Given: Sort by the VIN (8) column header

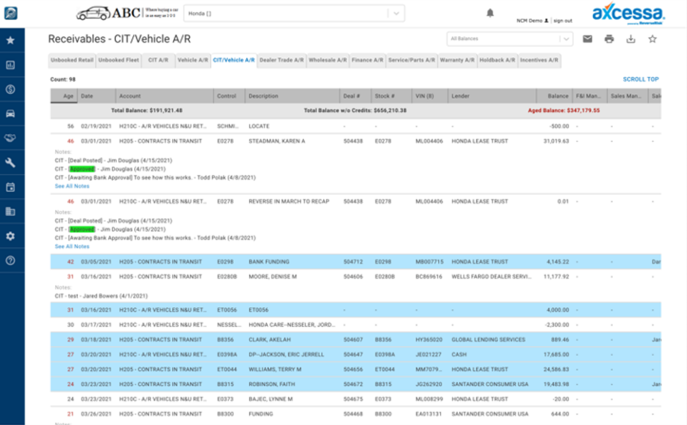Looking at the screenshot, I should tap(430, 96).
